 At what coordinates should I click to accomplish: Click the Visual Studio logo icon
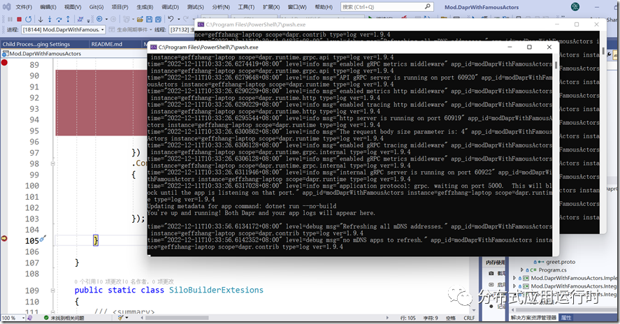point(7,7)
